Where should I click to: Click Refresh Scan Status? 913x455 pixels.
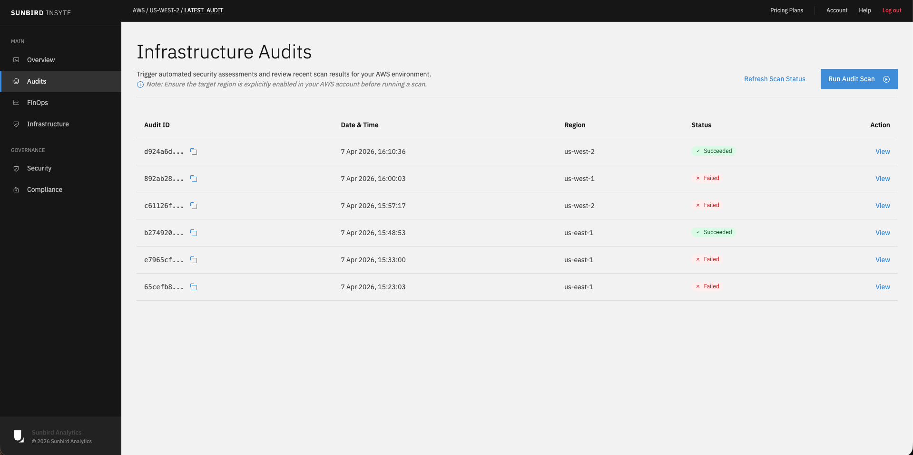click(x=775, y=79)
